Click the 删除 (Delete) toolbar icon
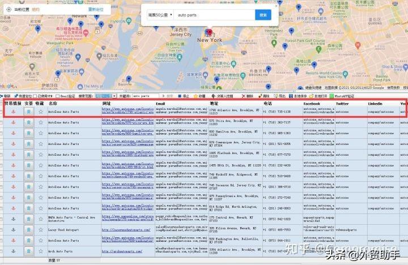Screen dimensions: 408x265 [244, 96]
